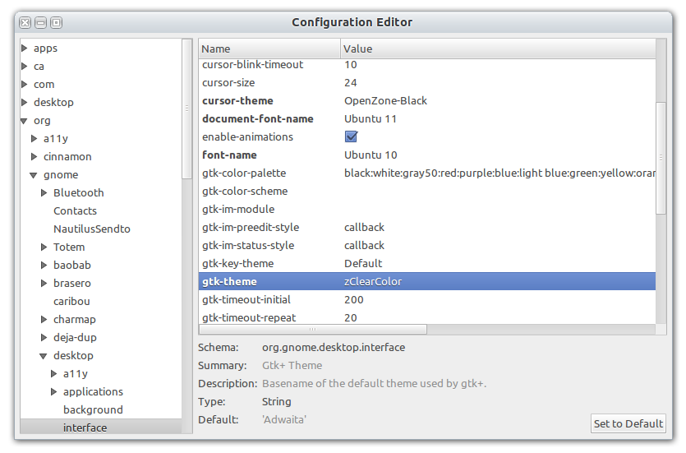Expand the applications subfolder arrow
This screenshot has height=453, width=686.
click(54, 392)
